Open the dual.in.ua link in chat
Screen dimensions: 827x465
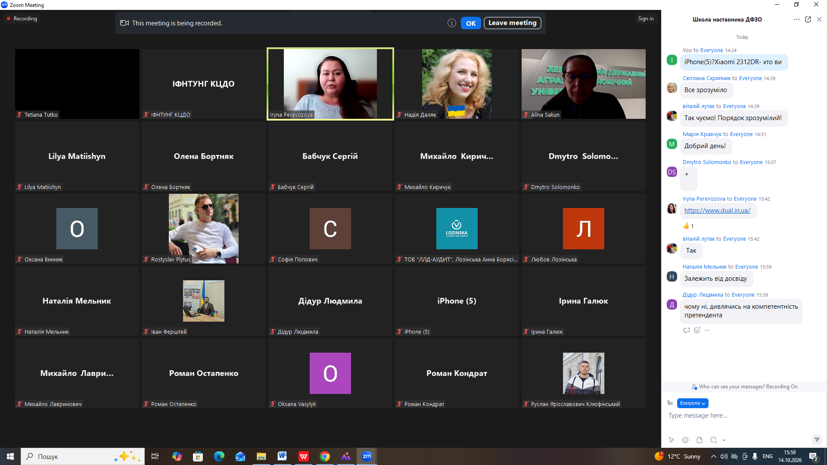point(717,211)
